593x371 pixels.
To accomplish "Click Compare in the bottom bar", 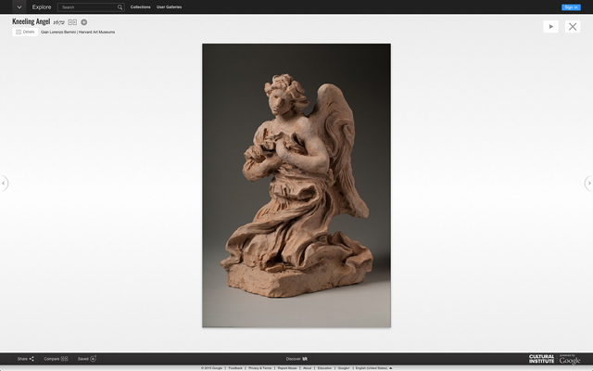I will coord(56,359).
